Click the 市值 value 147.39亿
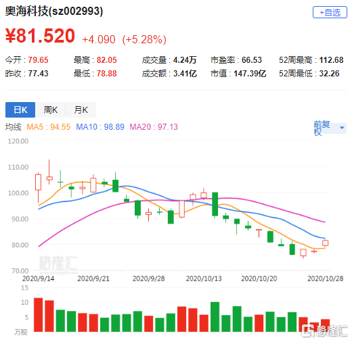The image size is (352, 342). 250,74
